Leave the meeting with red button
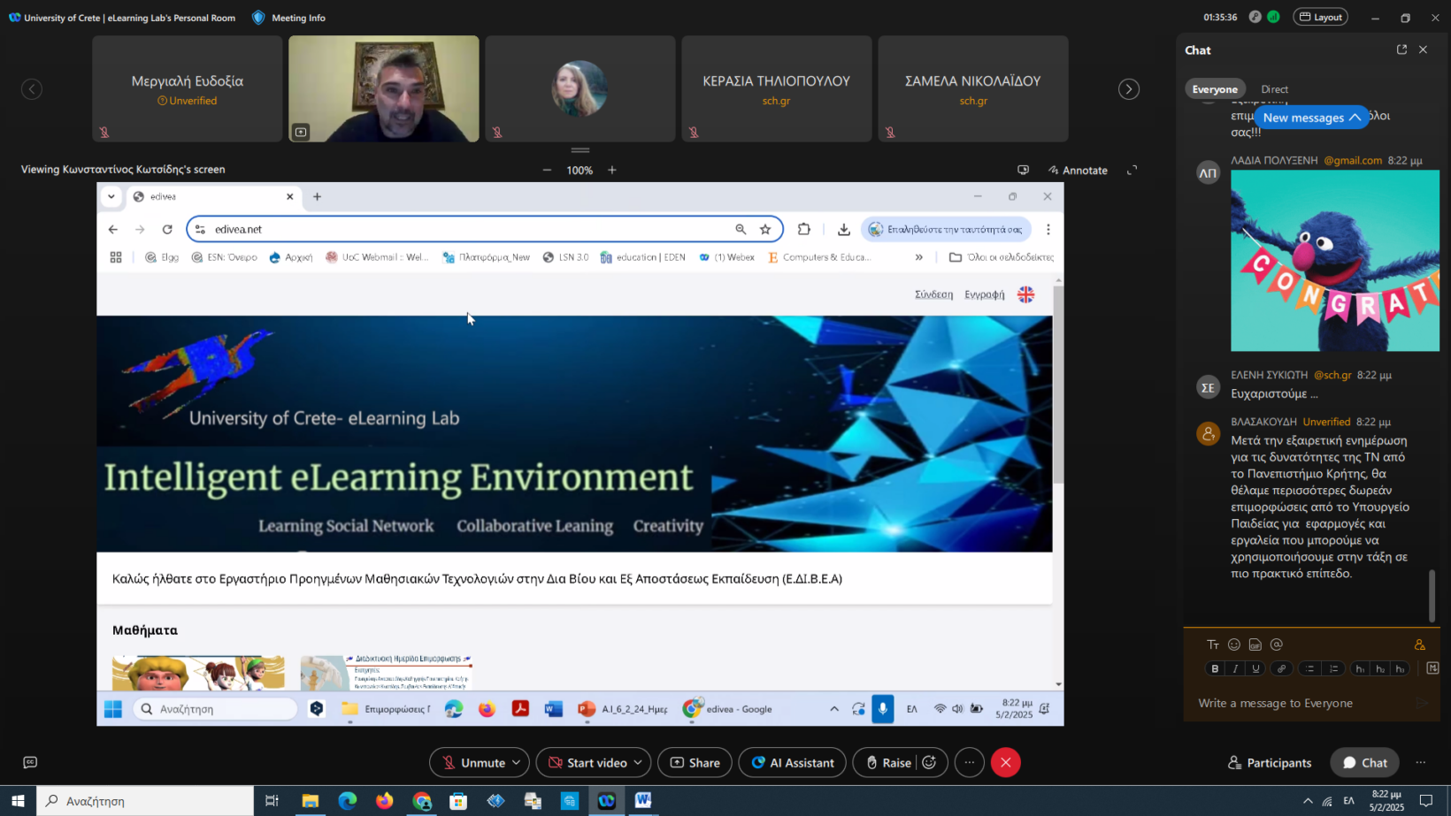The image size is (1451, 816). (1006, 762)
